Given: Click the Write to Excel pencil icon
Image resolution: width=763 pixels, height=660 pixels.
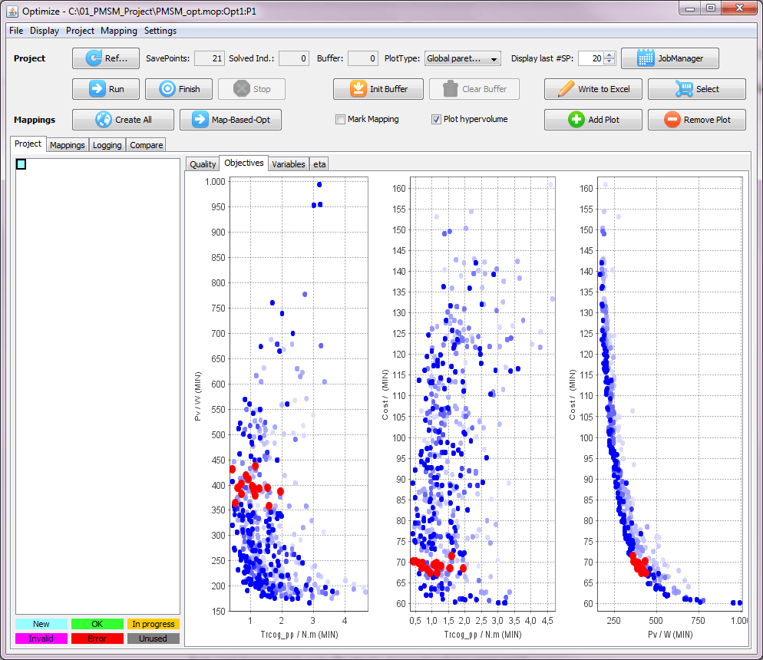Looking at the screenshot, I should point(566,89).
